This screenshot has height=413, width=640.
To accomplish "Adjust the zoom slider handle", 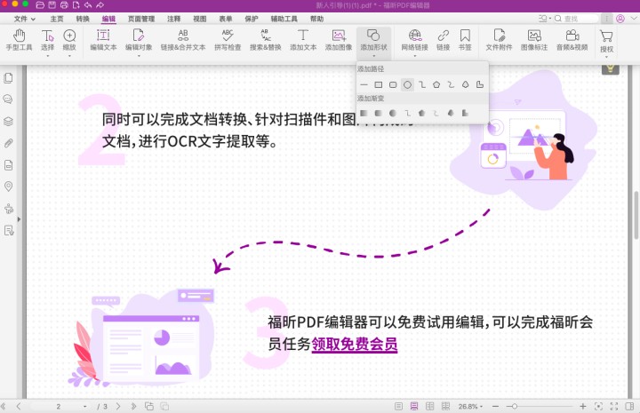I will (x=515, y=407).
